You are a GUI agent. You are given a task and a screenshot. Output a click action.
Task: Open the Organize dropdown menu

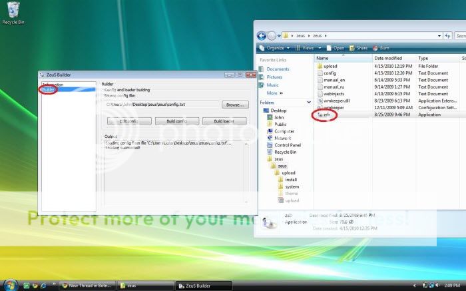(275, 48)
